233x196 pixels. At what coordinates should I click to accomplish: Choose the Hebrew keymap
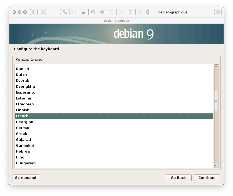114,151
